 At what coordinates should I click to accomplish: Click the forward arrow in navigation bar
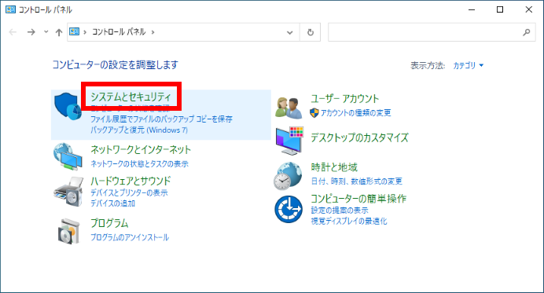pos(31,32)
